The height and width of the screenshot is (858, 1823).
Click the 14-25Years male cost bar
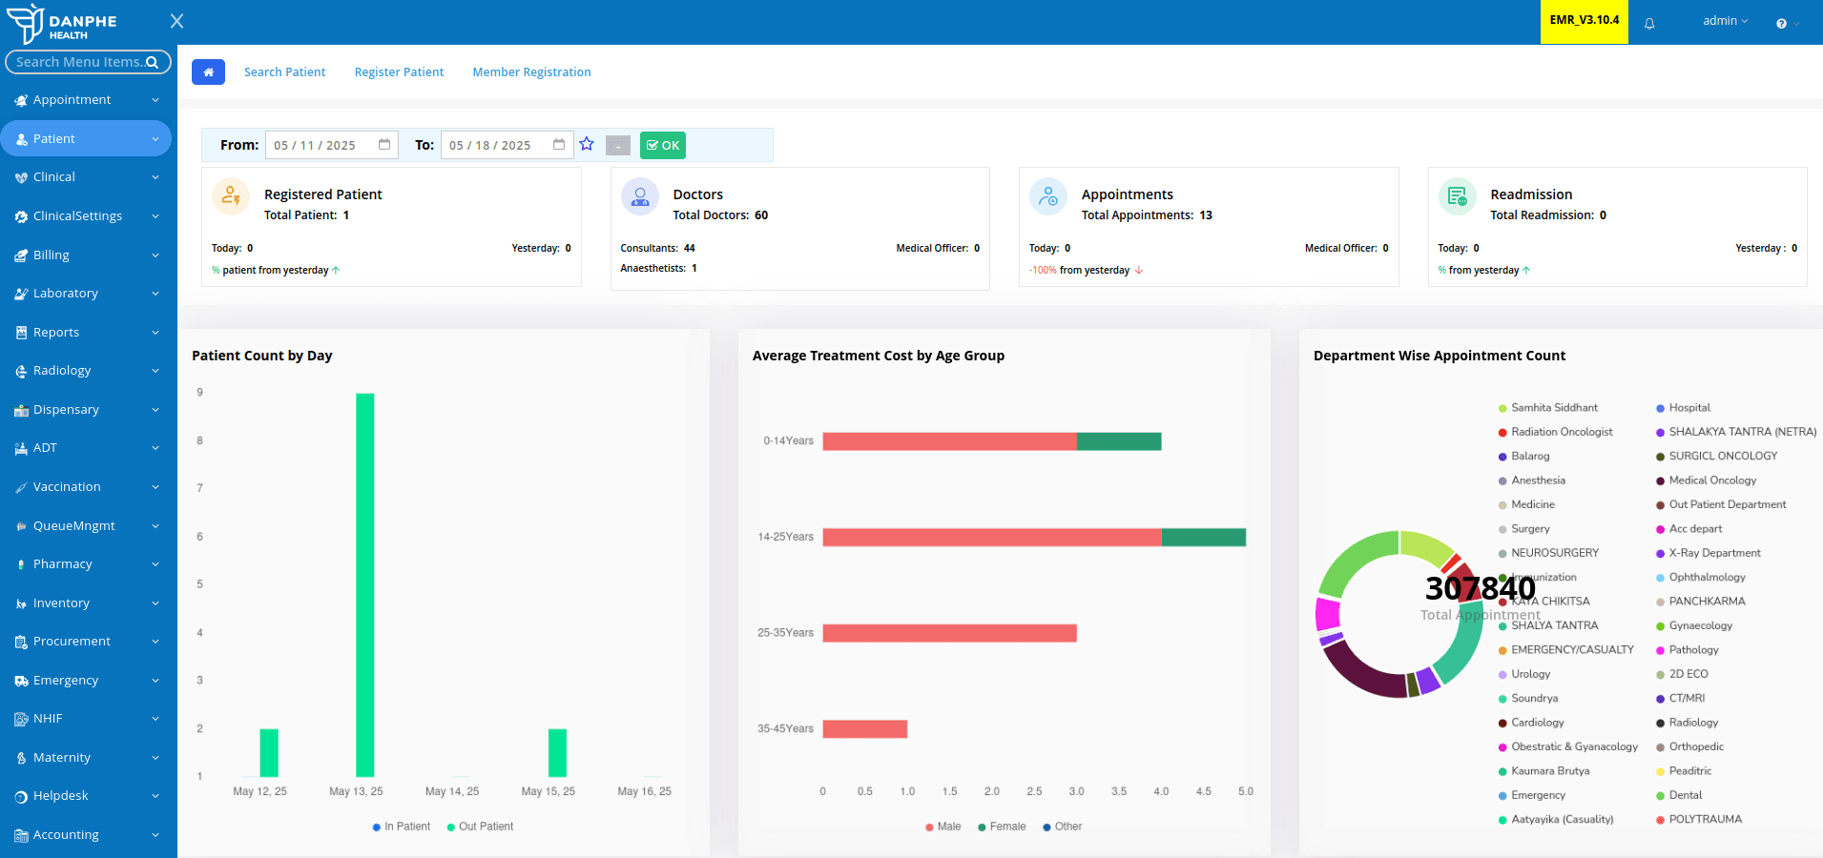(992, 538)
